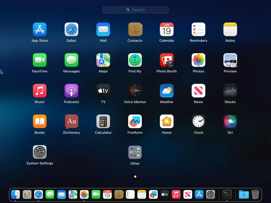The height and width of the screenshot is (203, 271).
Task: Open App Store from the Dock
Action: (199, 195)
